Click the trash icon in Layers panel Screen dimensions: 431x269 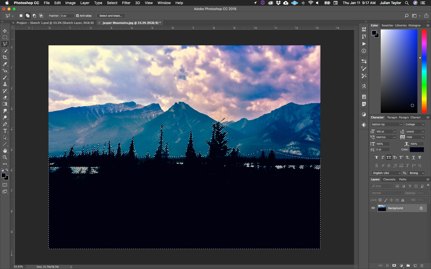tap(422, 266)
